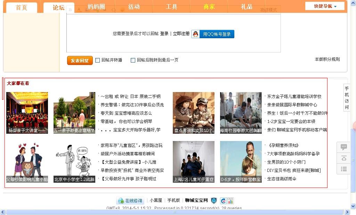Click the 在线咨询 online consultation icon

click(121, 201)
